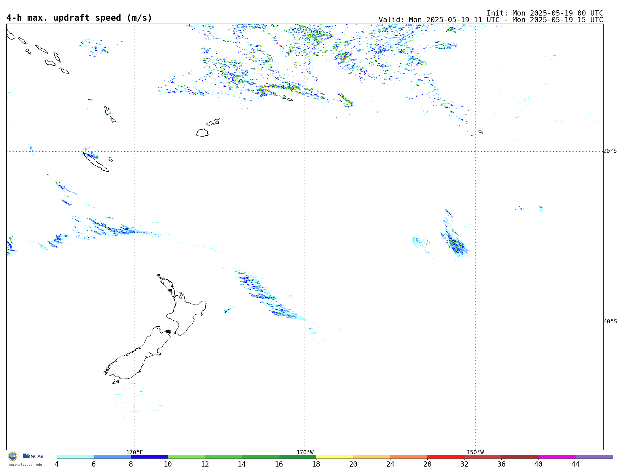Select the dark green 16-18 colorbar swatch
The width and height of the screenshot is (622, 468).
click(x=297, y=457)
